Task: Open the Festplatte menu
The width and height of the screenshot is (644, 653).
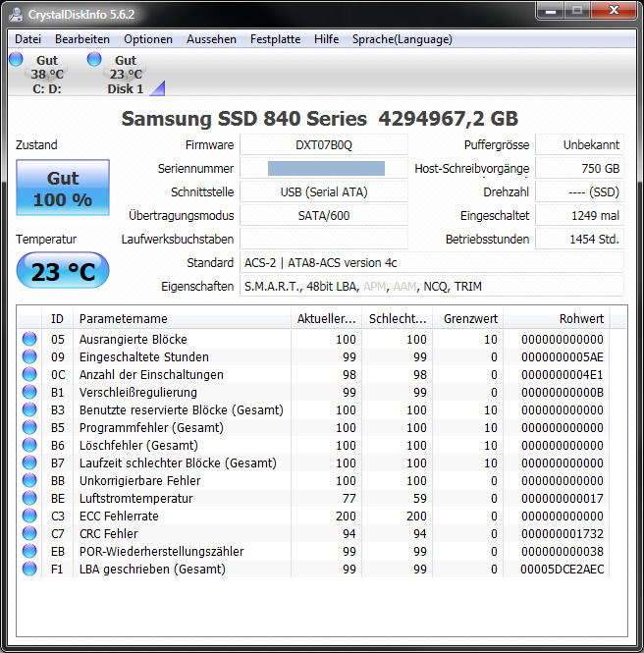Action: tap(275, 39)
